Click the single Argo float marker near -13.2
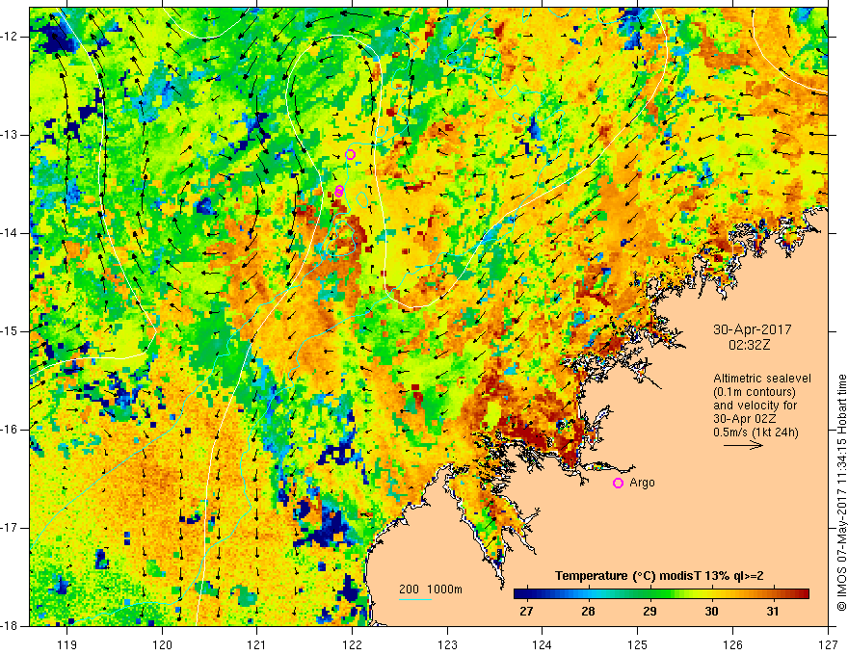 pos(350,154)
